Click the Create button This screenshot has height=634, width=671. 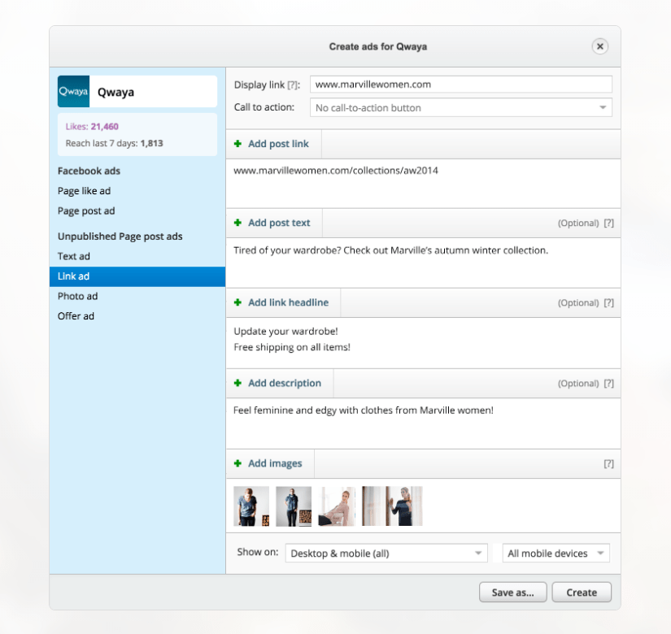click(582, 592)
